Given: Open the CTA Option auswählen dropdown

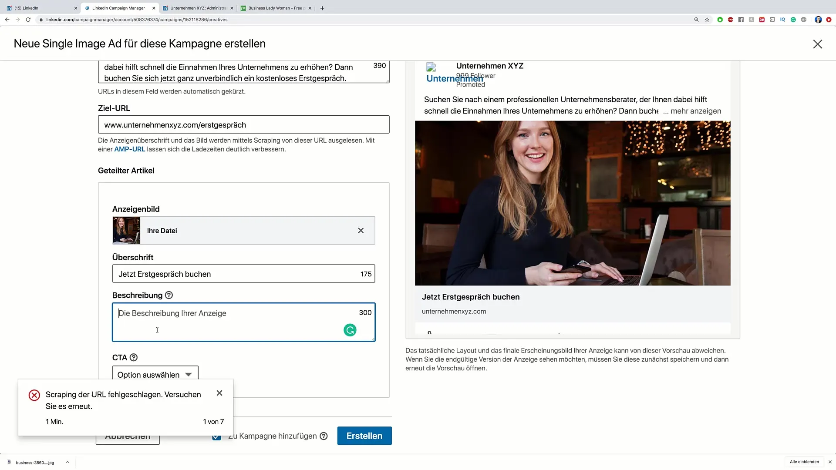Looking at the screenshot, I should coord(155,374).
